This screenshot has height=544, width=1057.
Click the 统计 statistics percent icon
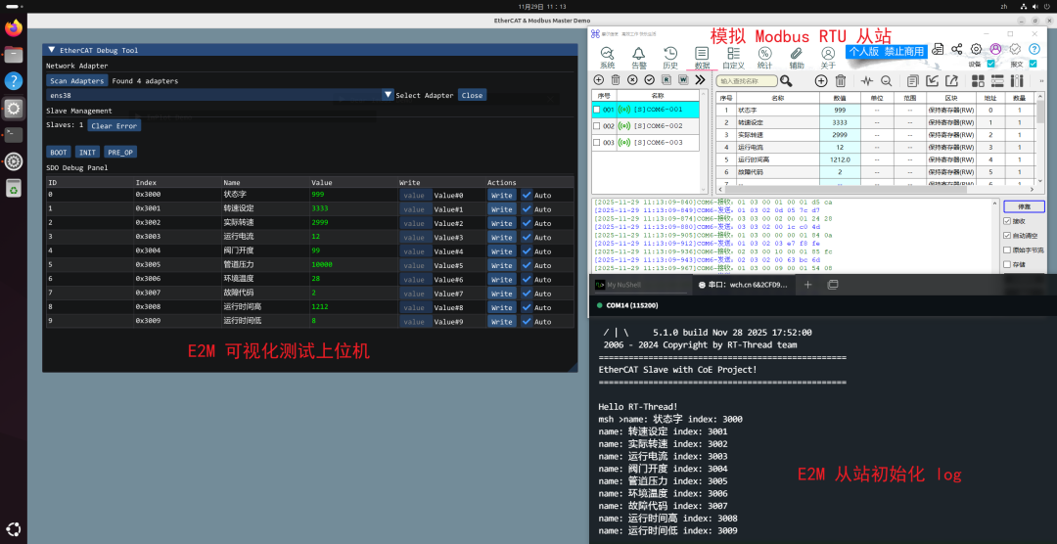[x=764, y=57]
